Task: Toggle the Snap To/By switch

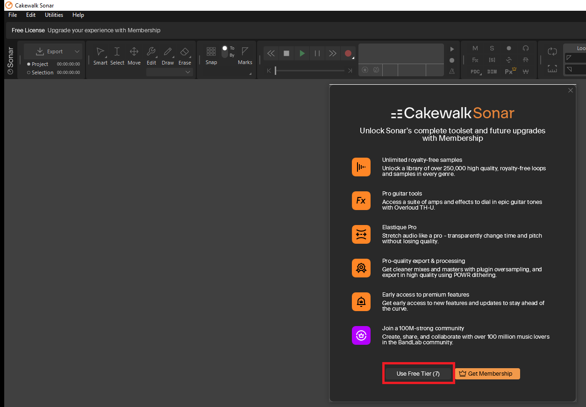Action: tap(225, 51)
